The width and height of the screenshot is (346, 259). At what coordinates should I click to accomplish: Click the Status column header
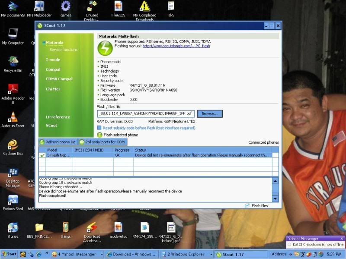coord(203,150)
